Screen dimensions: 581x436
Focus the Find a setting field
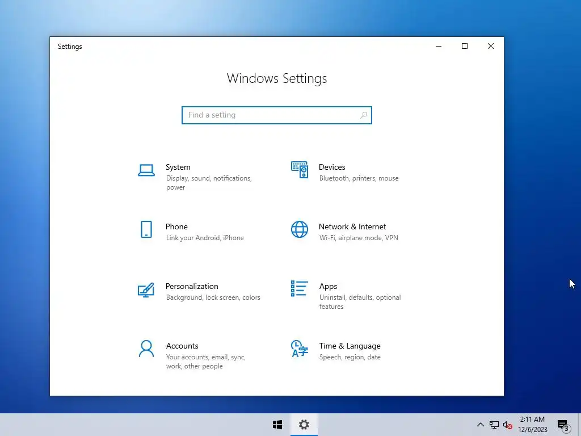click(x=277, y=115)
